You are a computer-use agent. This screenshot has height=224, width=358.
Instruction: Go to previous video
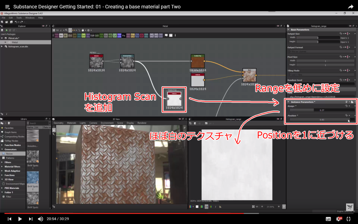click(9, 219)
